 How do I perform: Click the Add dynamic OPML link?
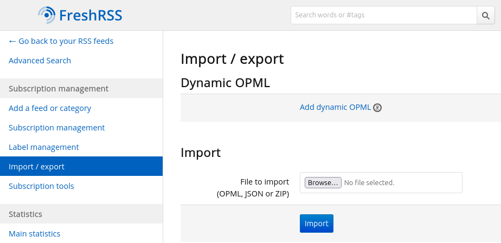pyautogui.click(x=335, y=107)
